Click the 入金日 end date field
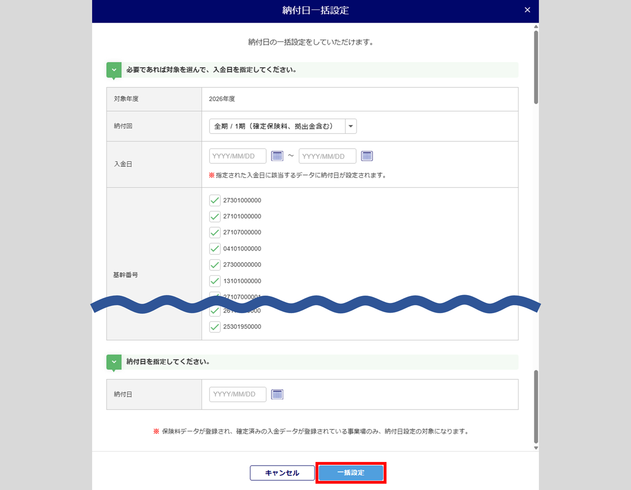Image resolution: width=631 pixels, height=490 pixels. tap(327, 156)
